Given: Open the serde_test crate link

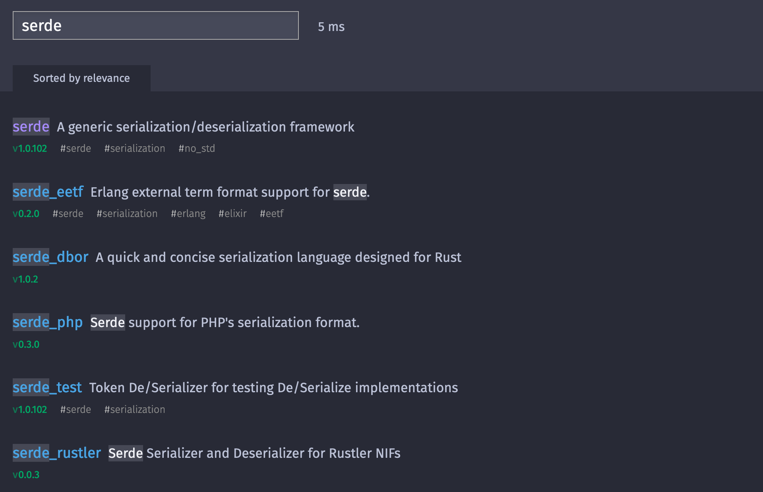Looking at the screenshot, I should pos(47,387).
